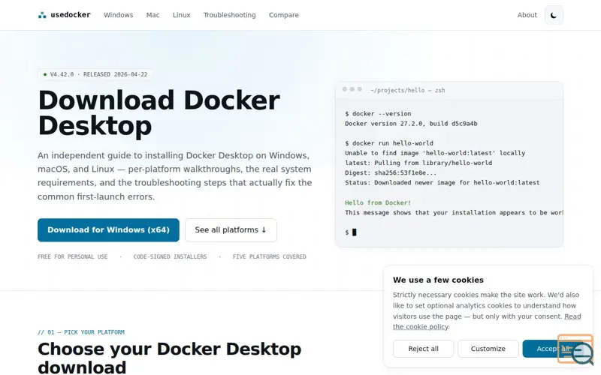Go to the Linux nav item
Image resolution: width=601 pixels, height=375 pixels.
pos(181,15)
